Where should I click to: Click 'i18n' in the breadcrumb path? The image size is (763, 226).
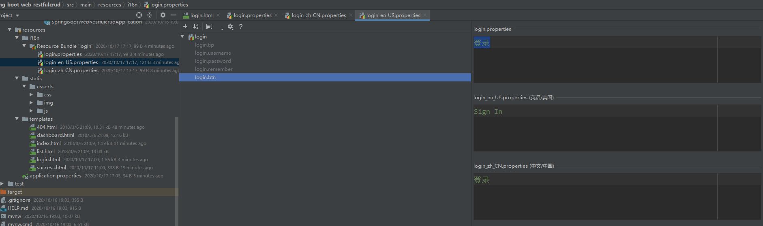tap(132, 4)
